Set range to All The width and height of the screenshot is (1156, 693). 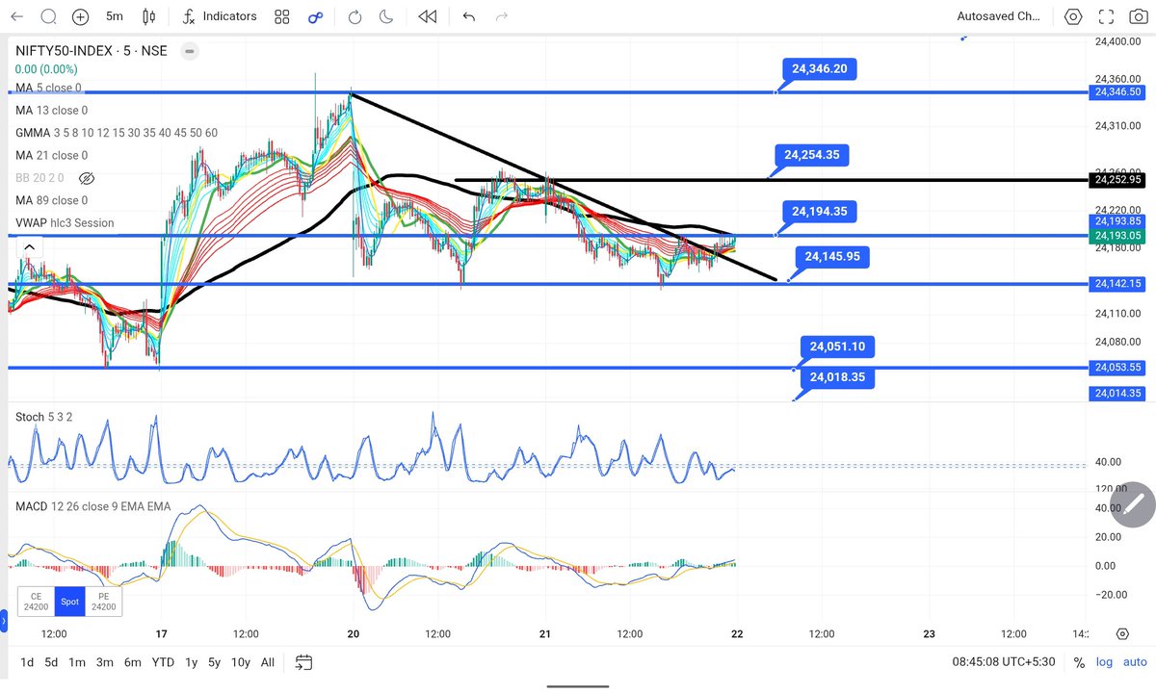pos(268,662)
